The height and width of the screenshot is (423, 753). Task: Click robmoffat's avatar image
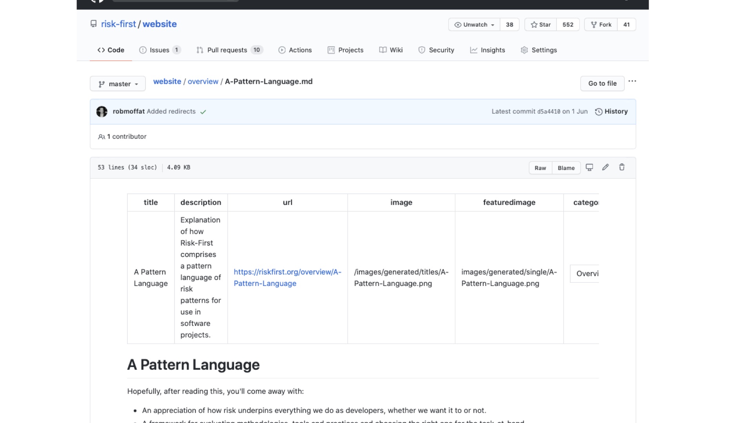coord(102,112)
